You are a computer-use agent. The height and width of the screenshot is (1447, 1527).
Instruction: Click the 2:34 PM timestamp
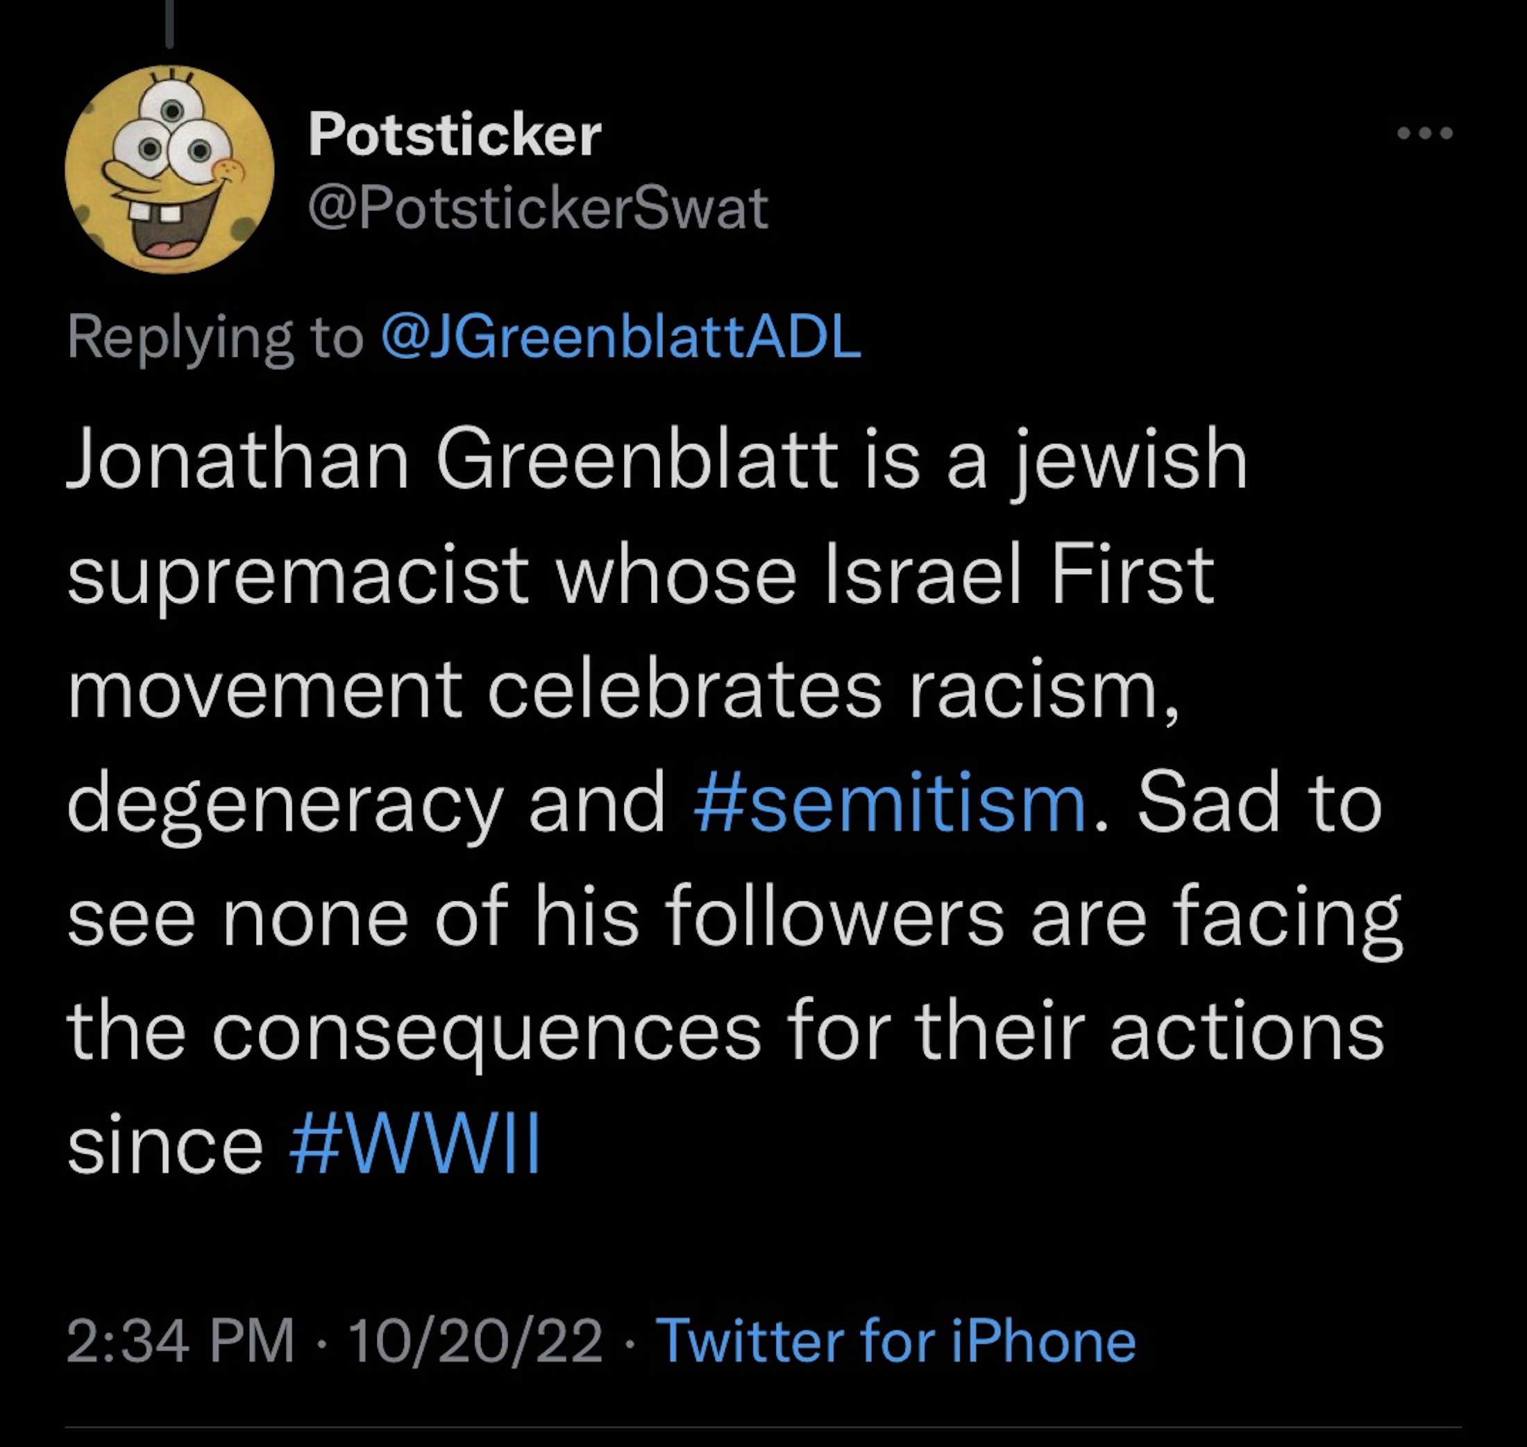coord(180,1341)
